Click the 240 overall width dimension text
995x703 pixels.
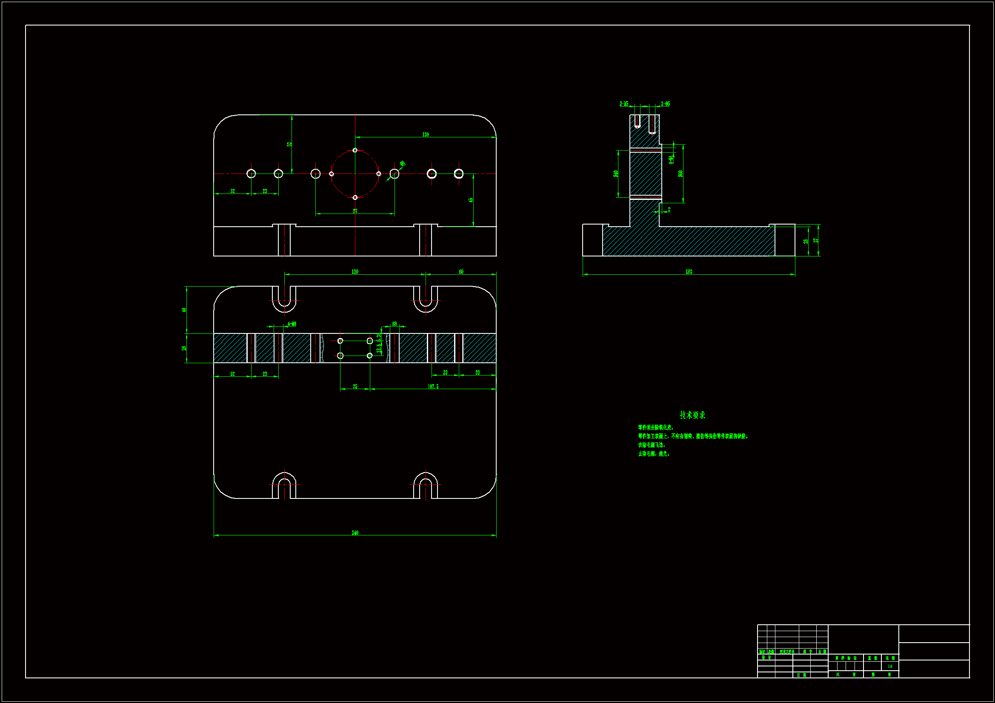point(355,532)
